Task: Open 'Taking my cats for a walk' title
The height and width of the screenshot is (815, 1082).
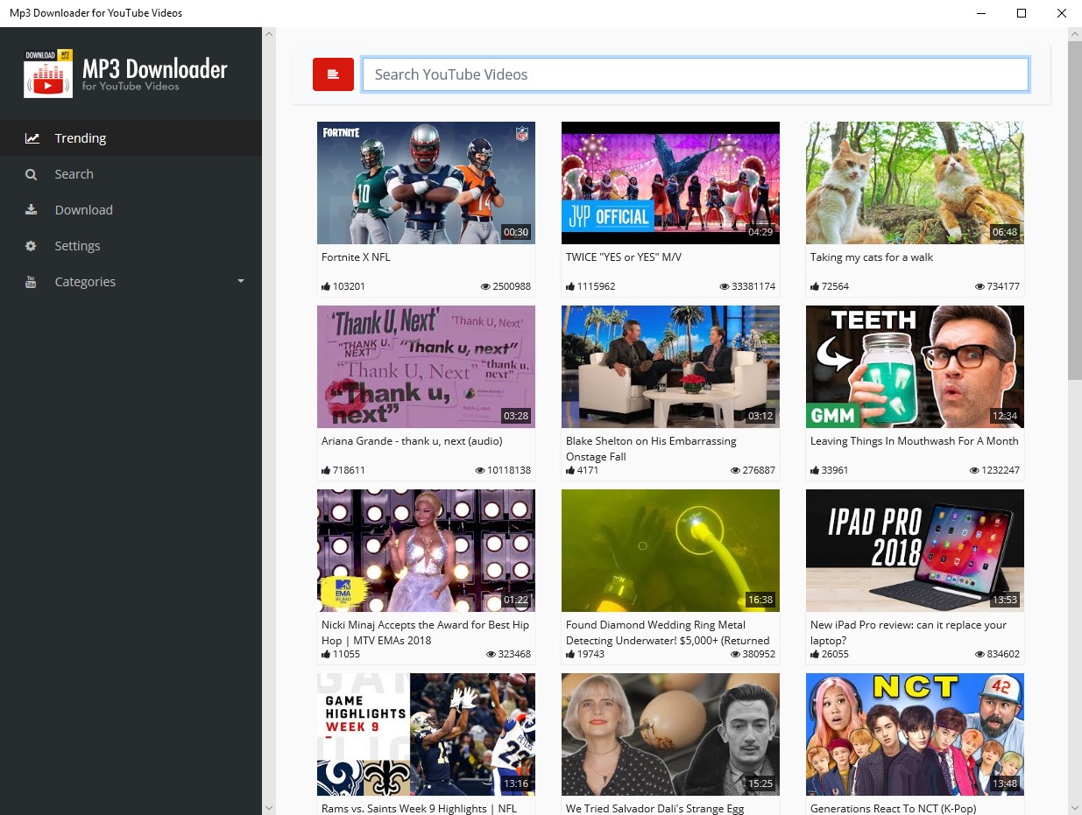Action: click(x=872, y=257)
